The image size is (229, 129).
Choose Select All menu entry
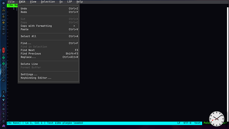click(x=49, y=36)
